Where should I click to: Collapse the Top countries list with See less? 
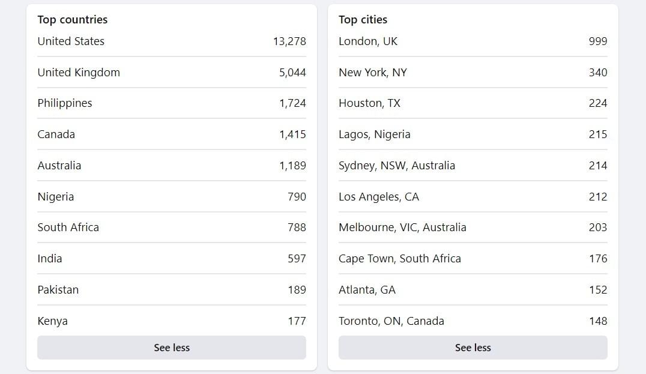(171, 347)
